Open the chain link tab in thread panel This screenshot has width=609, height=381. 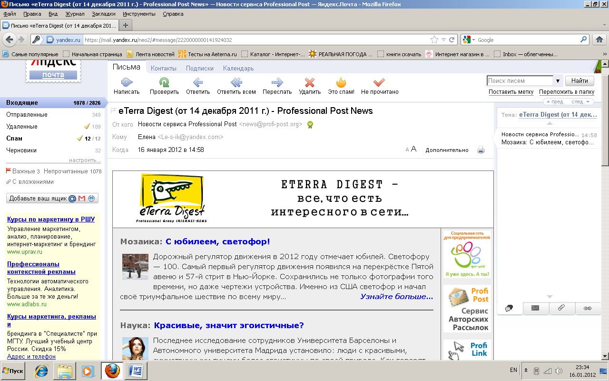click(588, 308)
